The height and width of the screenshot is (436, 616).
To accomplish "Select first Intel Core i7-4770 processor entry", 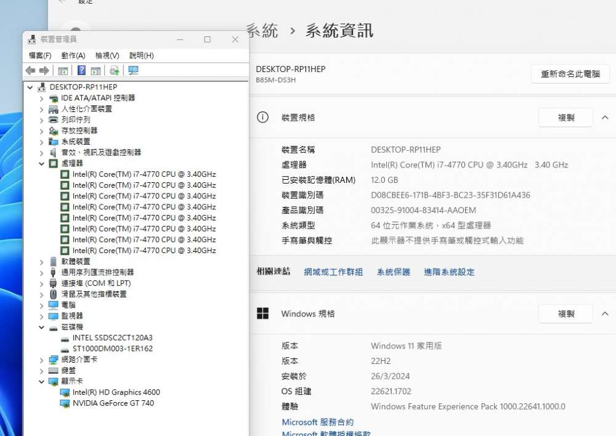I will click(144, 174).
